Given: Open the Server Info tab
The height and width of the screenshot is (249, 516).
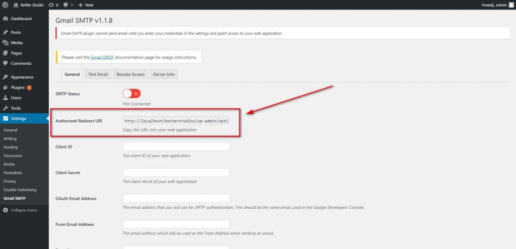Looking at the screenshot, I should click(x=164, y=74).
